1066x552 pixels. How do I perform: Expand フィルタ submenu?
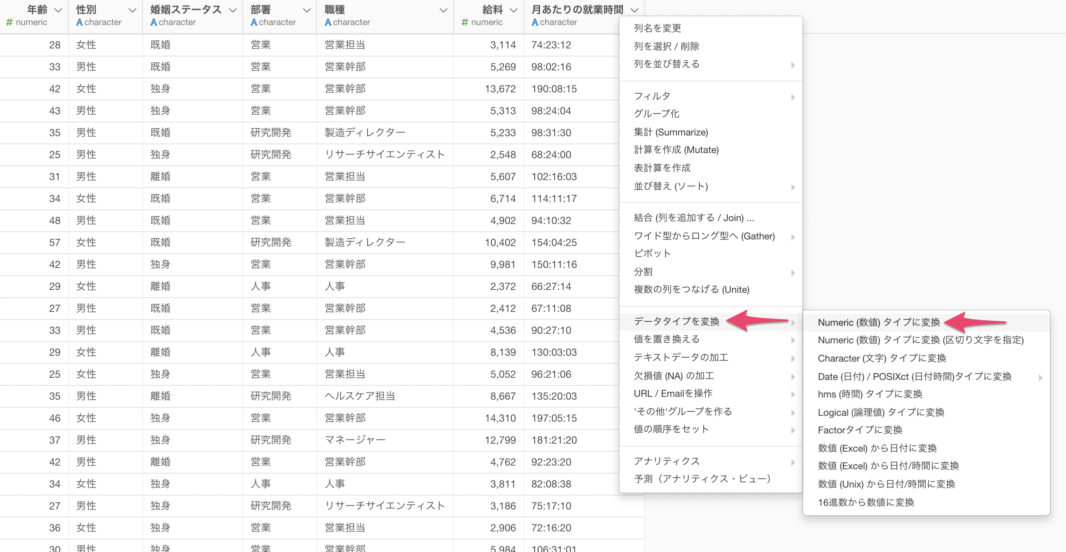pos(711,96)
